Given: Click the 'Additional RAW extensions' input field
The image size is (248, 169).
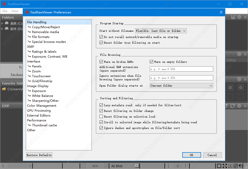Looking at the screenshot, I should pos(181,69).
